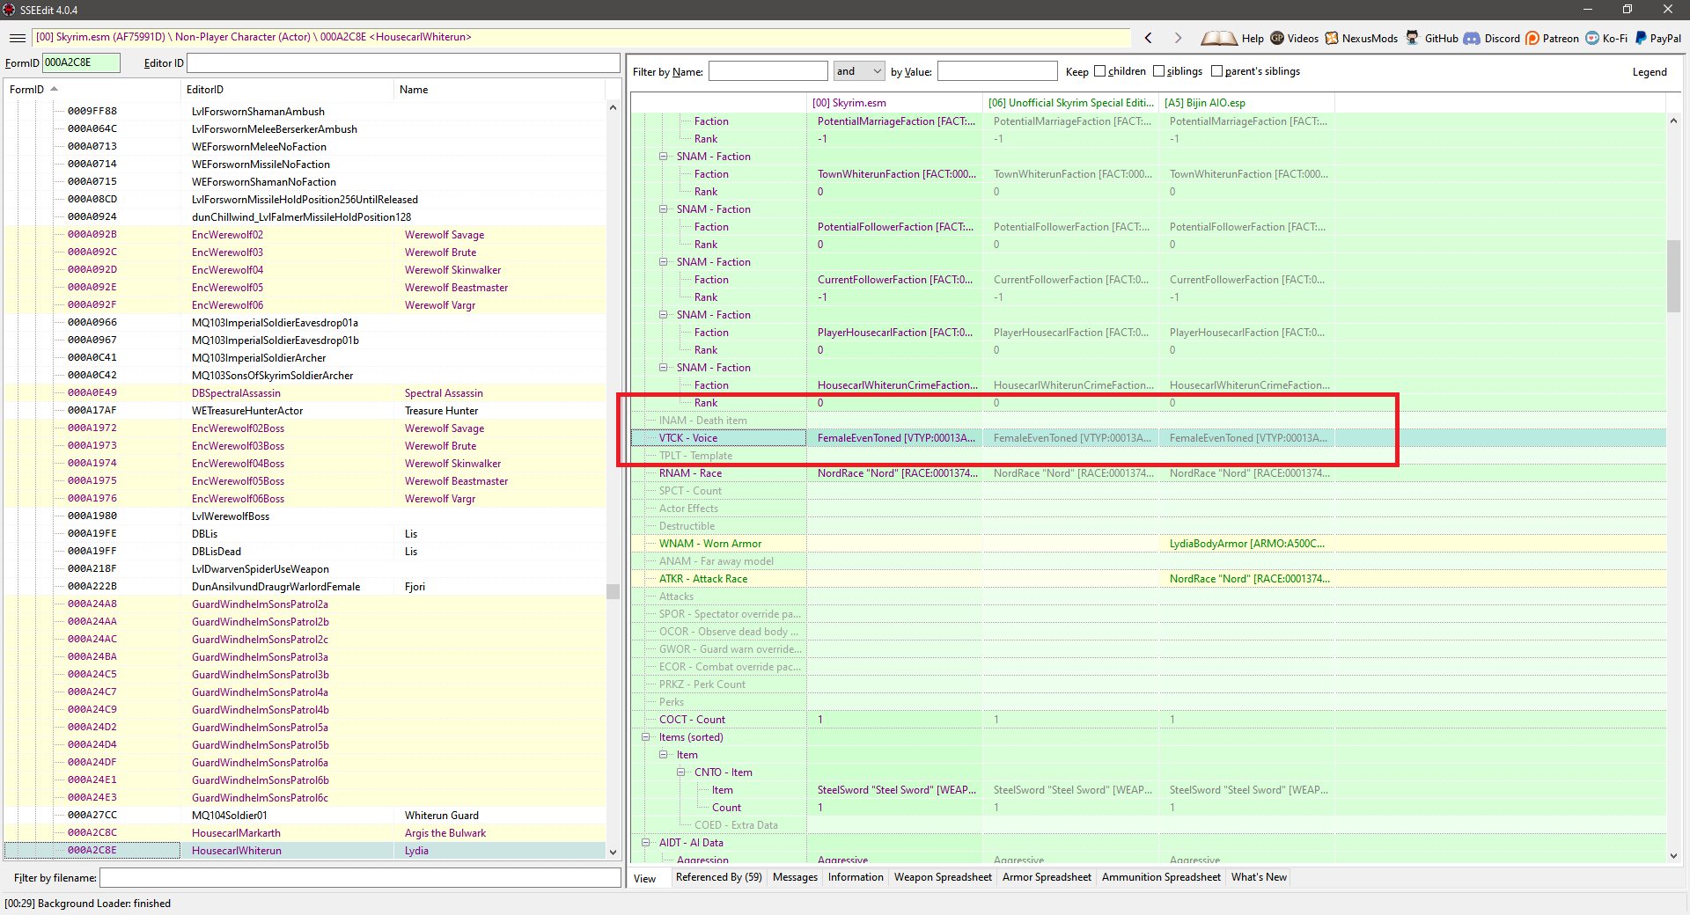Image resolution: width=1690 pixels, height=915 pixels.
Task: Open the Help book icon
Action: [1218, 38]
